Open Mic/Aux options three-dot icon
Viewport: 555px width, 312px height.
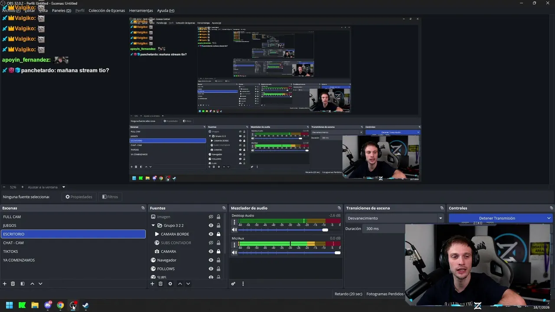pos(235,244)
